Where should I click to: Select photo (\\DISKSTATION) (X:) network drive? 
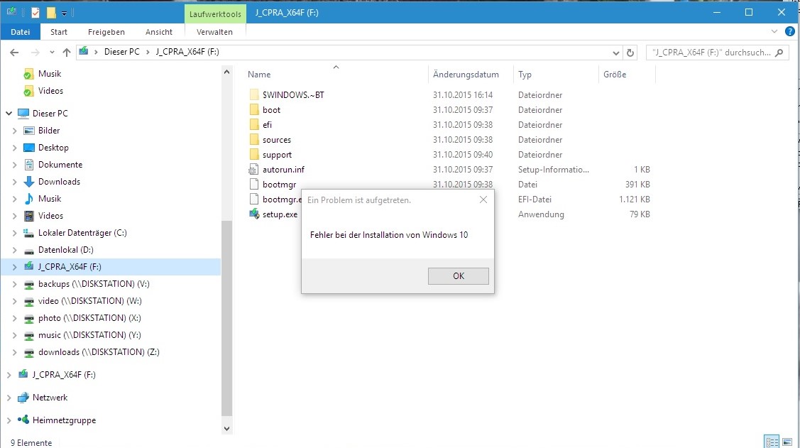[89, 318]
